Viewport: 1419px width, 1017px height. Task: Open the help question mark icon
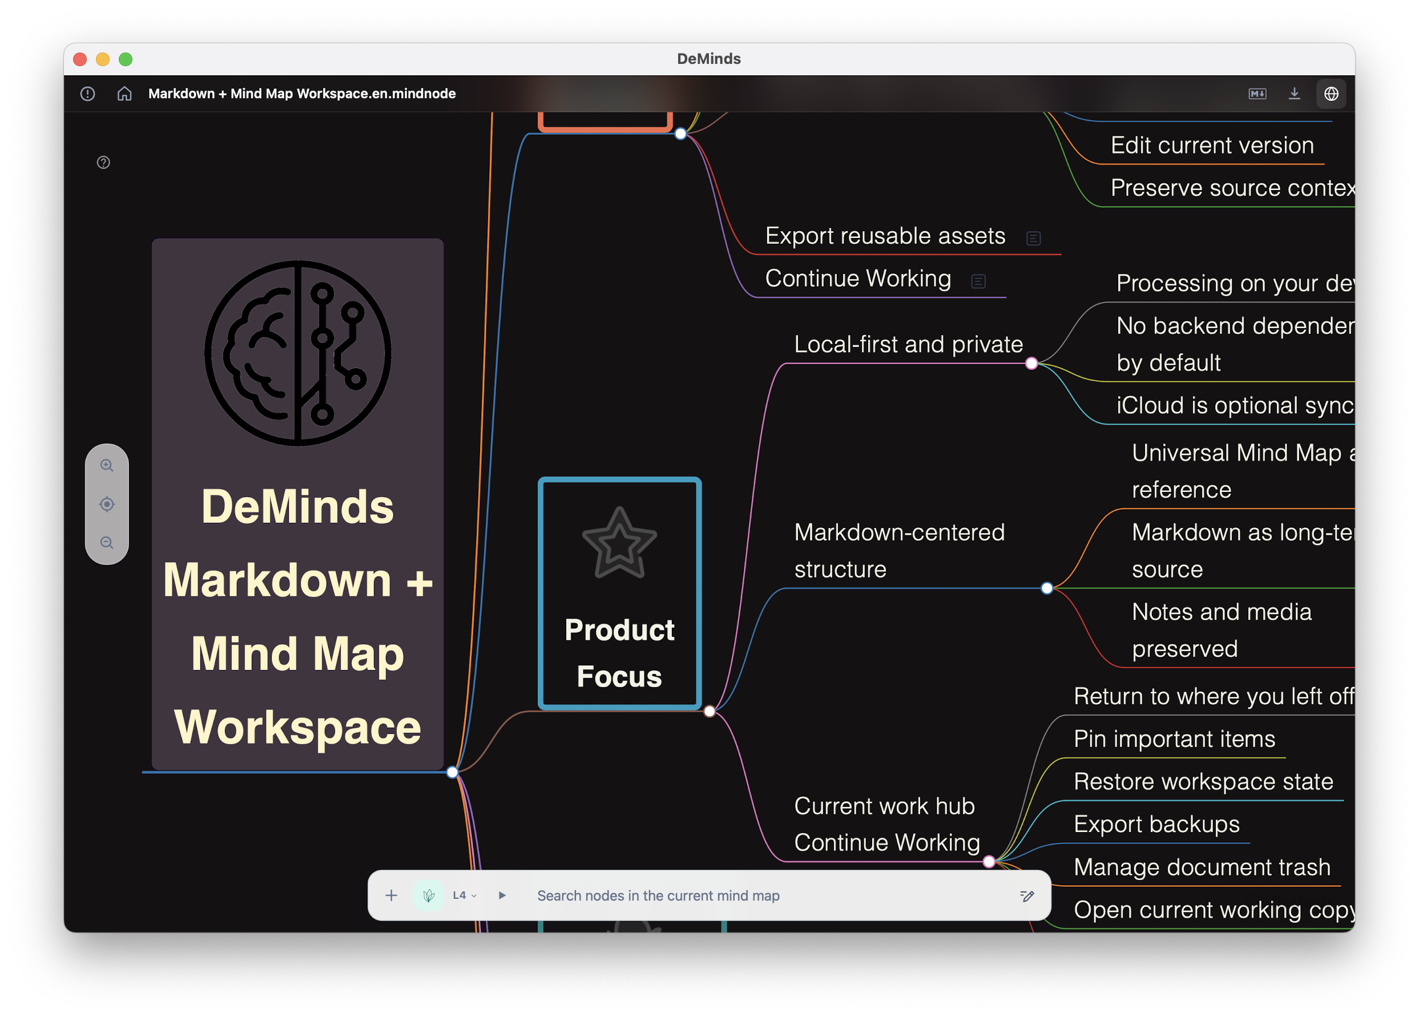click(104, 163)
